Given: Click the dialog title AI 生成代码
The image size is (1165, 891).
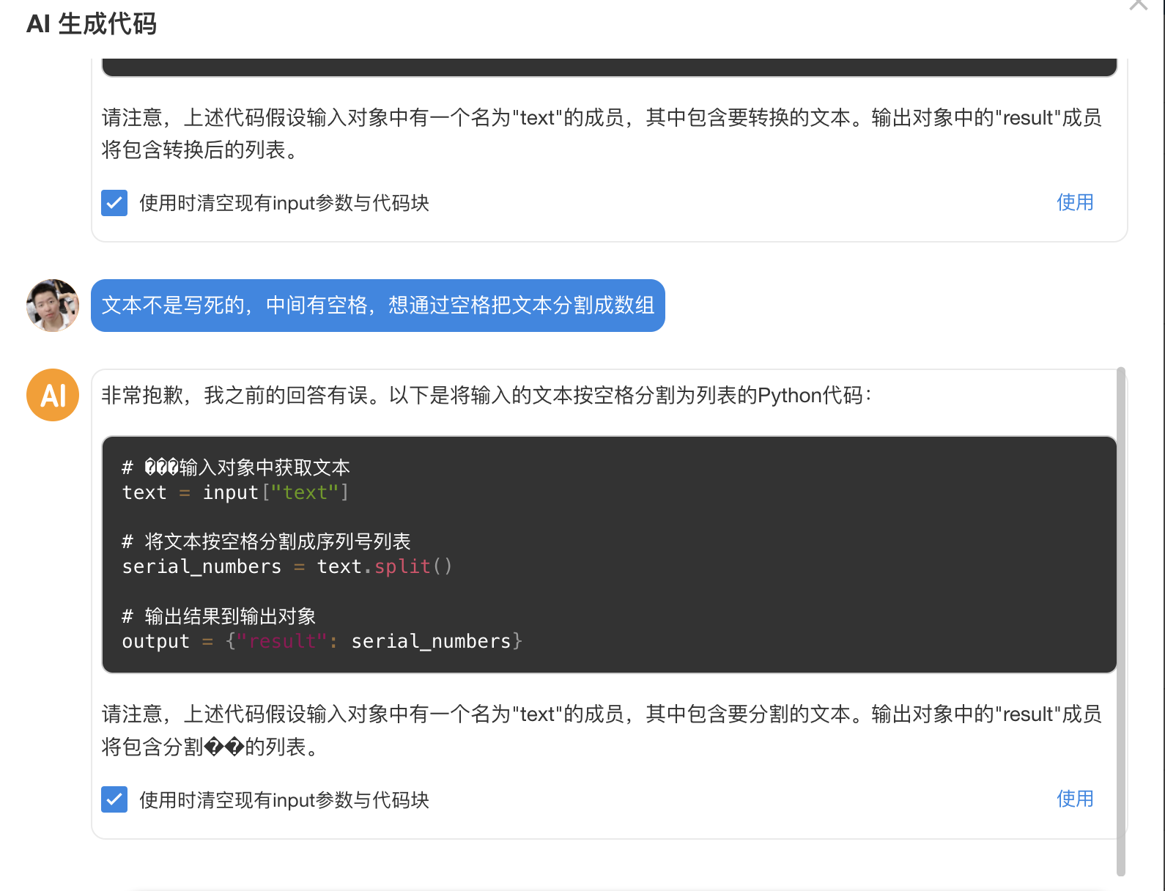Looking at the screenshot, I should click(x=92, y=24).
